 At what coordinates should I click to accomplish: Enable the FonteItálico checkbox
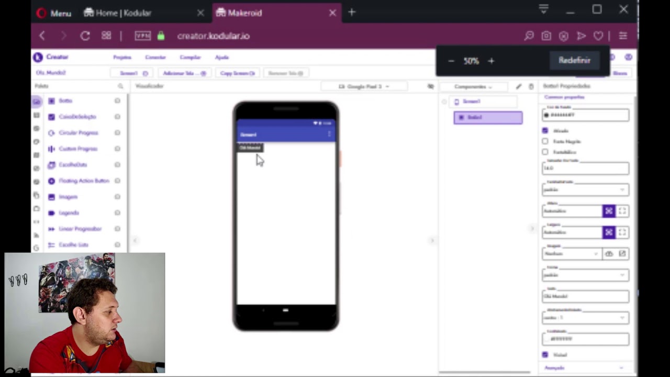545,152
